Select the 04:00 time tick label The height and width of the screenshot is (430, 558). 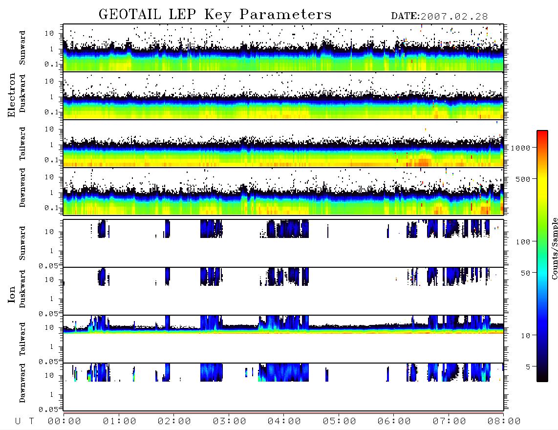284,421
